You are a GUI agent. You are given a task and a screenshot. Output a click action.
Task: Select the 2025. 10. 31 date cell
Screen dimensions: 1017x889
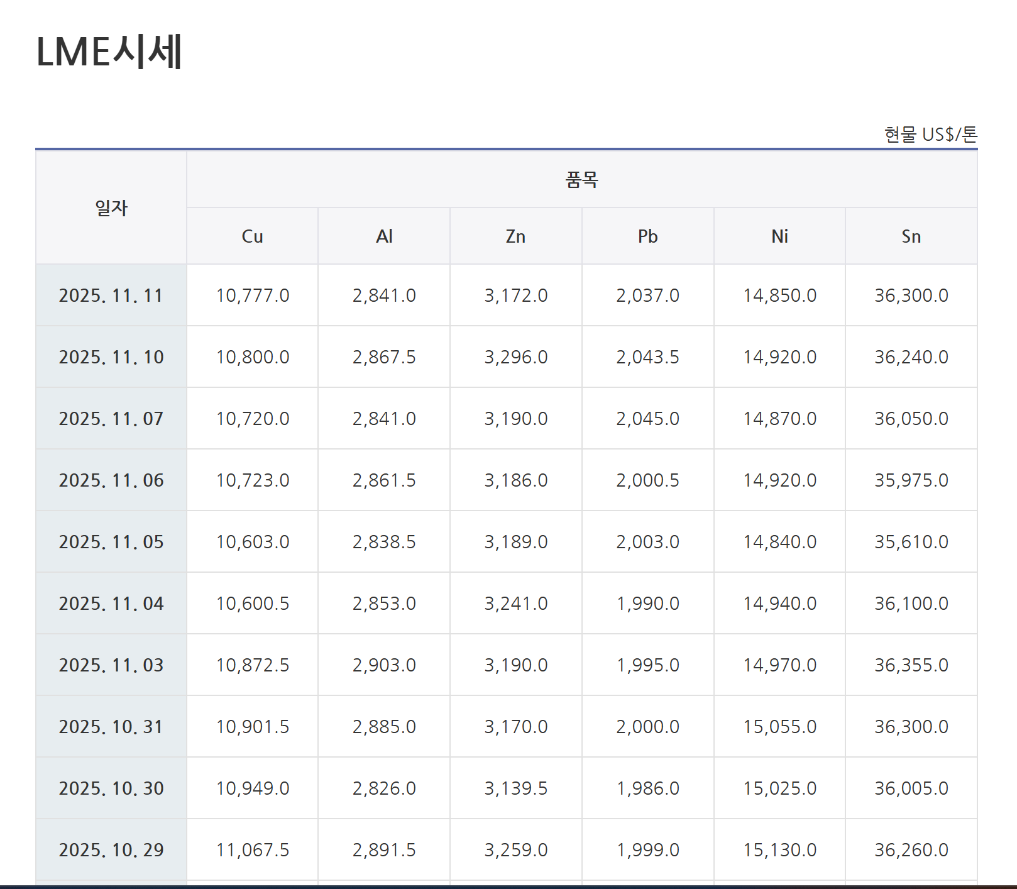[111, 727]
